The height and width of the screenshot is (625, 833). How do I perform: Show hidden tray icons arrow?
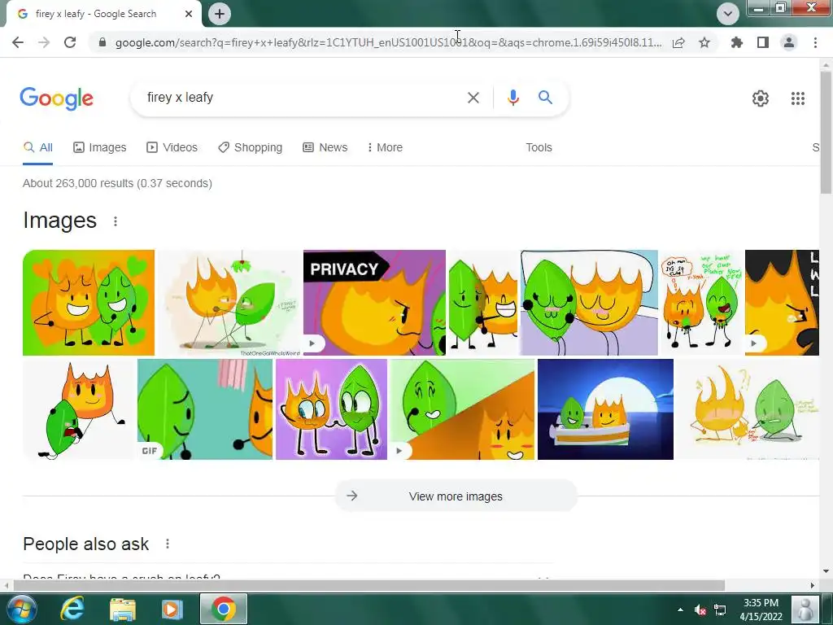[x=680, y=610]
